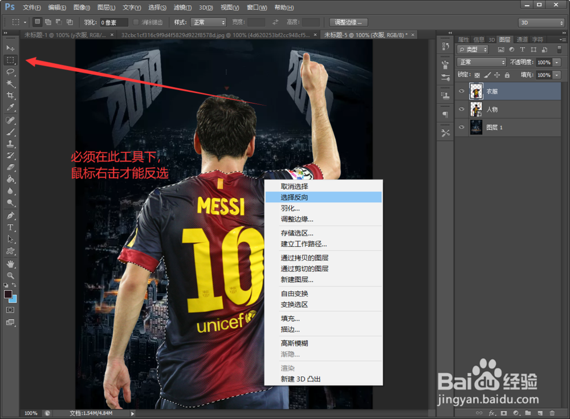This screenshot has height=419, width=570.
Task: Select intersect with selection mode button
Action: pyautogui.click(x=70, y=22)
